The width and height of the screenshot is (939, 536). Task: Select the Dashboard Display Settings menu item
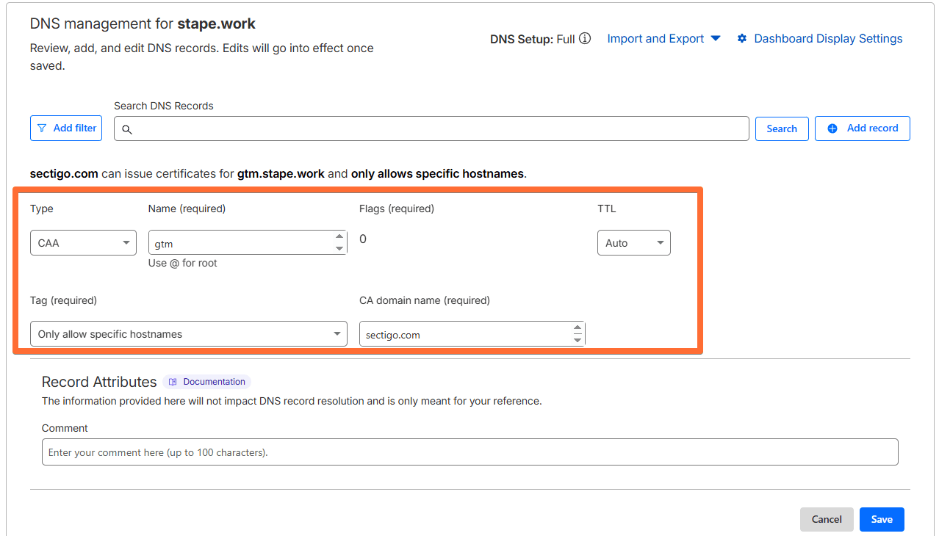tap(827, 38)
